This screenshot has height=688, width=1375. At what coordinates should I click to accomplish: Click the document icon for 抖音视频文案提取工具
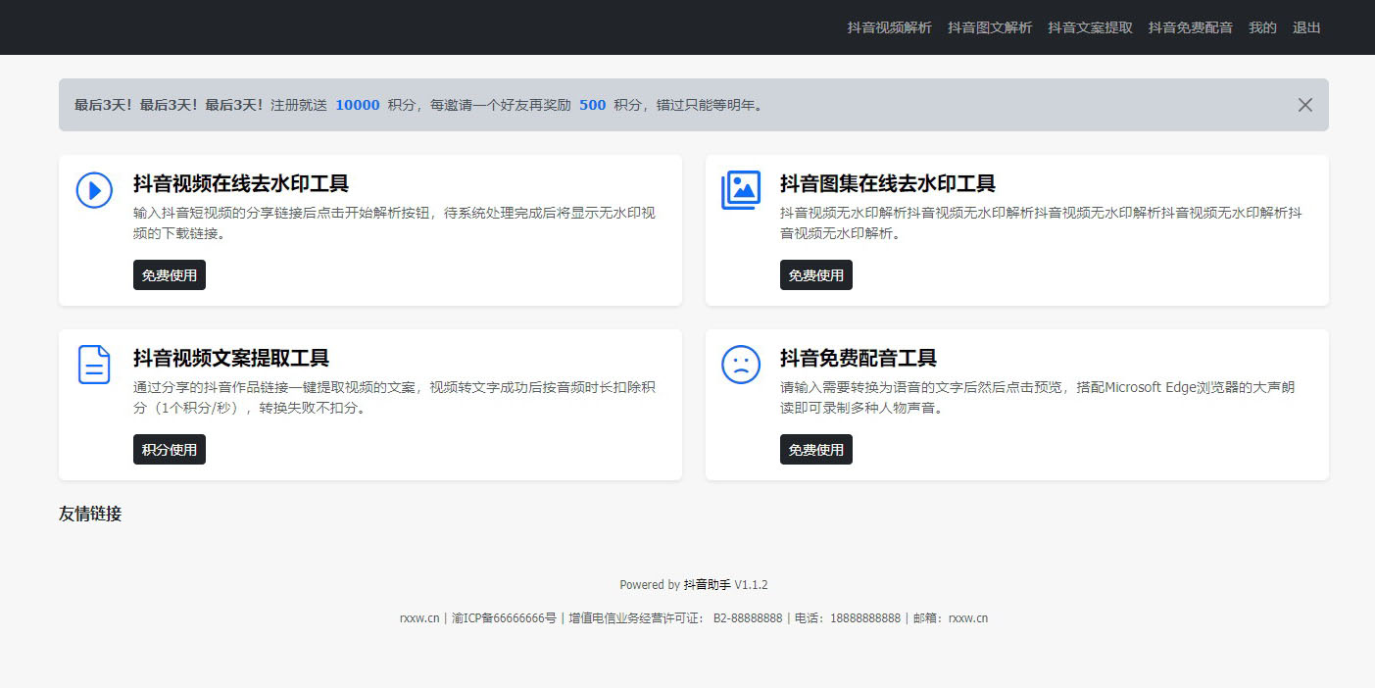coord(93,365)
